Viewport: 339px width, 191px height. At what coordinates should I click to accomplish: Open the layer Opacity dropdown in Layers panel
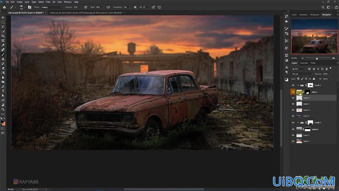tap(330, 74)
